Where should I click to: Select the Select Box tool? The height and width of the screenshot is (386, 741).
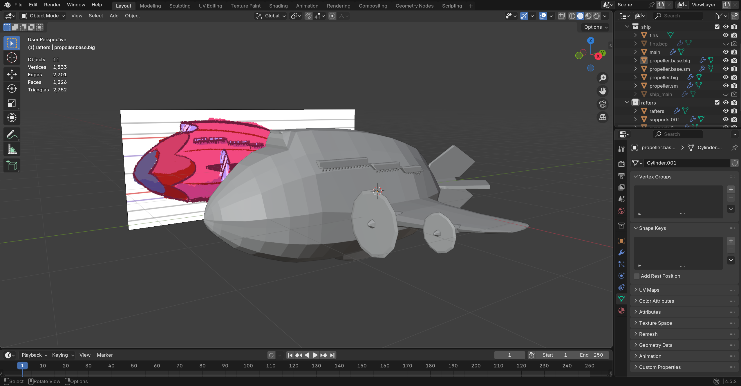12,44
